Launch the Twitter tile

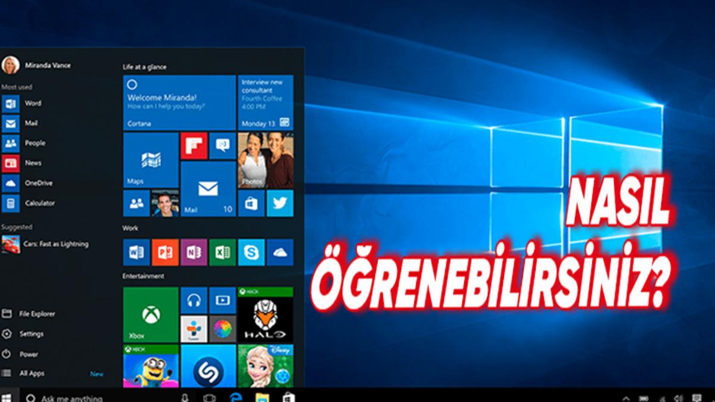tap(279, 203)
